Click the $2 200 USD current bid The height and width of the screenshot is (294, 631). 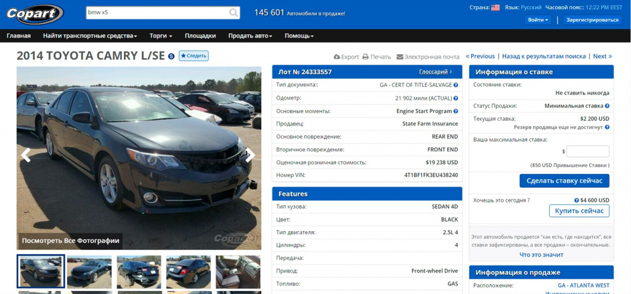pyautogui.click(x=595, y=119)
